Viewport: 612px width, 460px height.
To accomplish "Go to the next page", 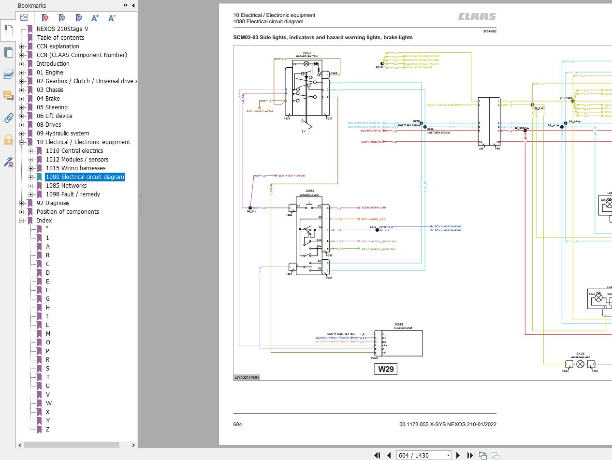I will (x=458, y=455).
